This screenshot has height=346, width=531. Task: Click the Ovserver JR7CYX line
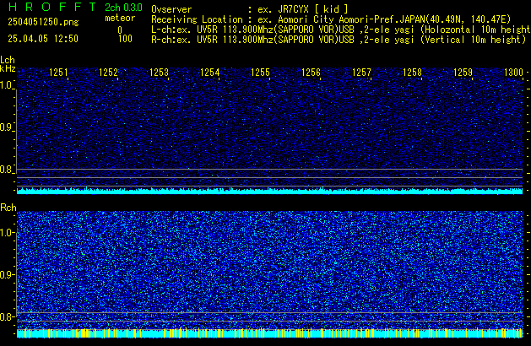pos(250,9)
